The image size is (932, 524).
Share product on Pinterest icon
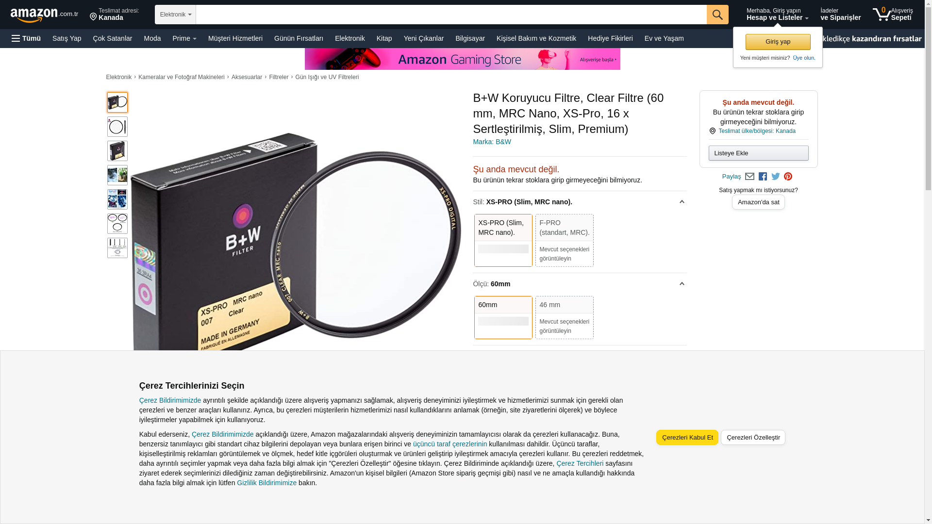pyautogui.click(x=788, y=177)
